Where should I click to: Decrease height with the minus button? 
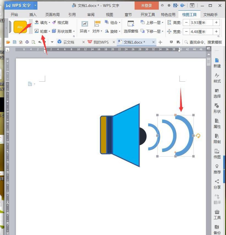pyautogui.click(x=186, y=23)
